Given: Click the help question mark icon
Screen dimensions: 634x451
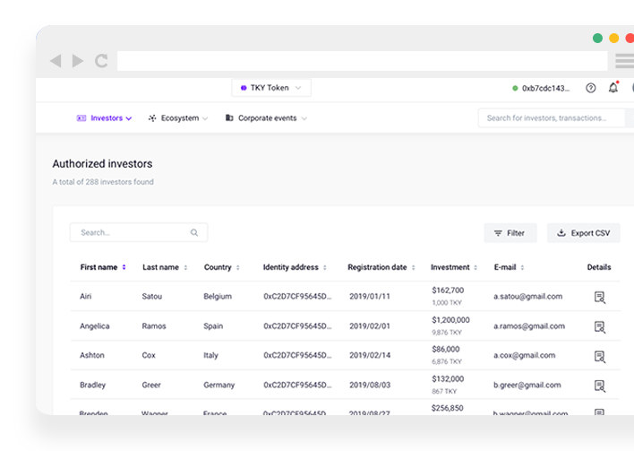Looking at the screenshot, I should (590, 88).
